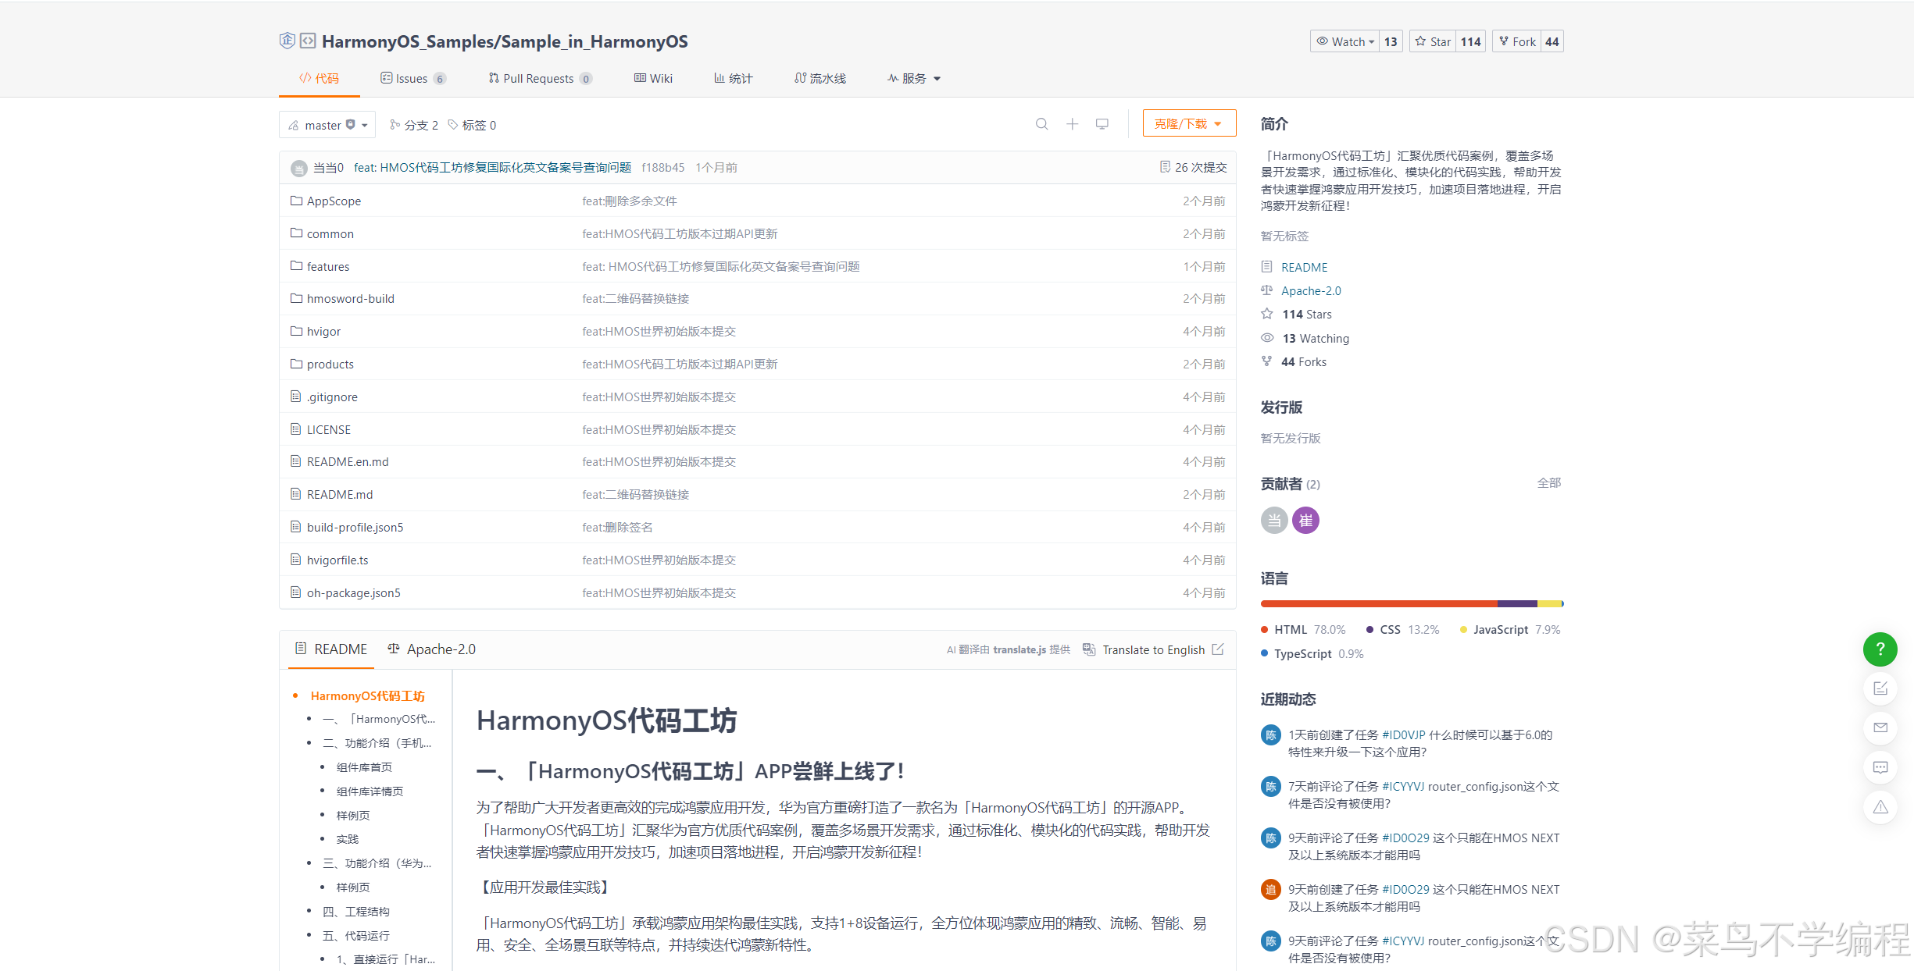
Task: Click the edit icon next to Translate to English
Action: tap(1217, 649)
